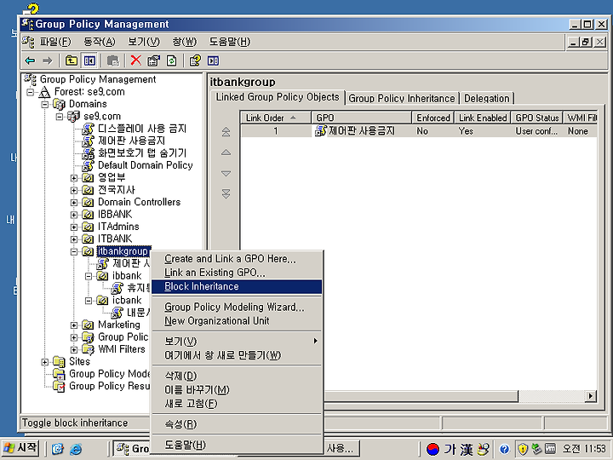Expand the ITAdmins OU
This screenshot has width=613, height=460.
click(74, 227)
